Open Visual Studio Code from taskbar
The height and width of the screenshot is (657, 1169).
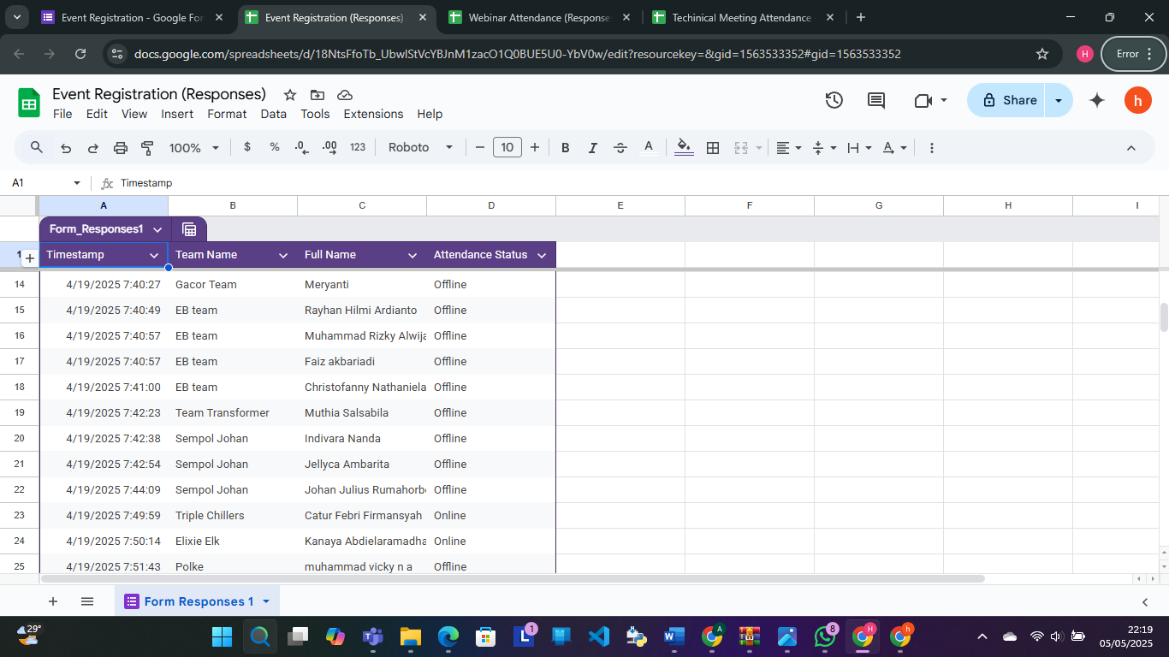coord(599,636)
